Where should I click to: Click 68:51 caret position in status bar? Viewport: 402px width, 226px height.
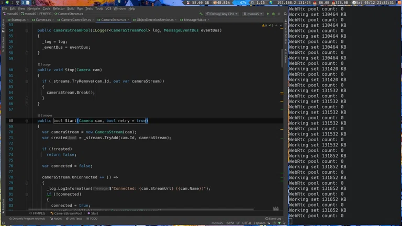[230, 223]
